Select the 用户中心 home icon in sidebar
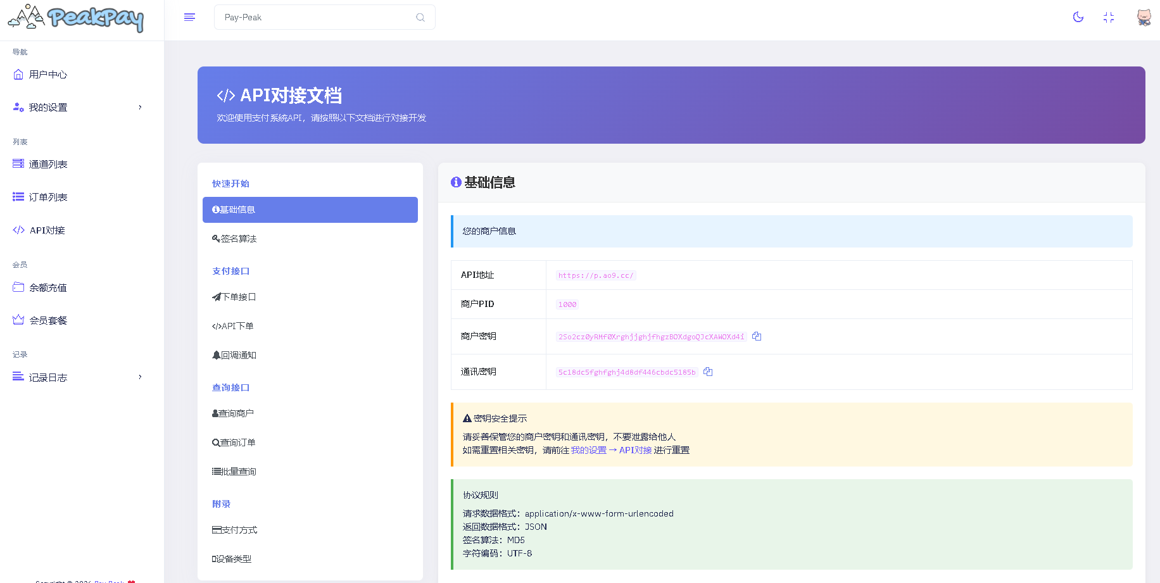 click(18, 74)
